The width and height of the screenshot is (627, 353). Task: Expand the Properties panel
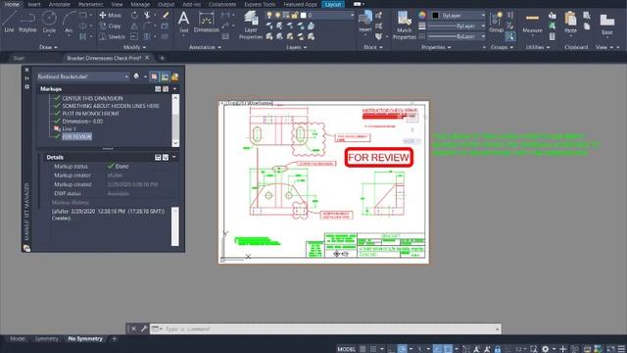pyautogui.click(x=436, y=47)
